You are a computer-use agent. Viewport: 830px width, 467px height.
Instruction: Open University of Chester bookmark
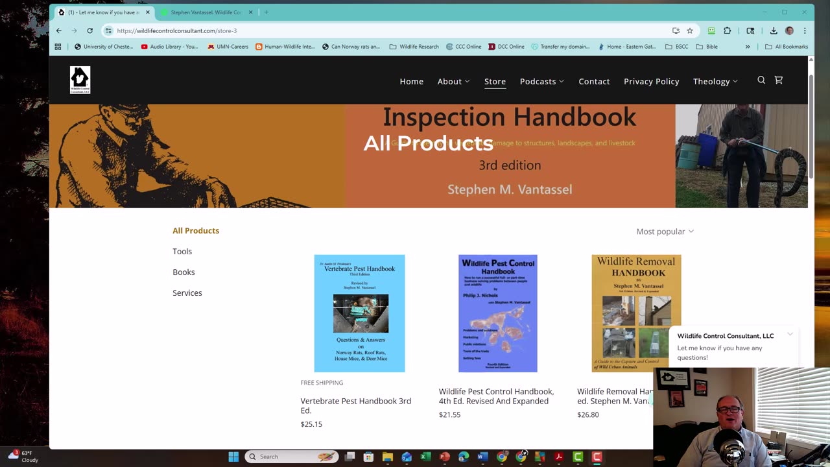click(103, 47)
